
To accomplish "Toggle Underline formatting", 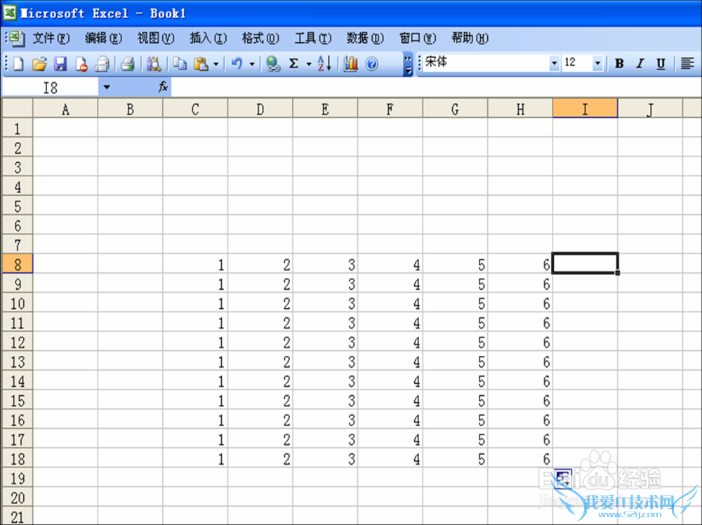I will tap(661, 64).
